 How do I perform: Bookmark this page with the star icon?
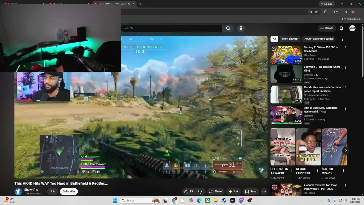coord(316,12)
